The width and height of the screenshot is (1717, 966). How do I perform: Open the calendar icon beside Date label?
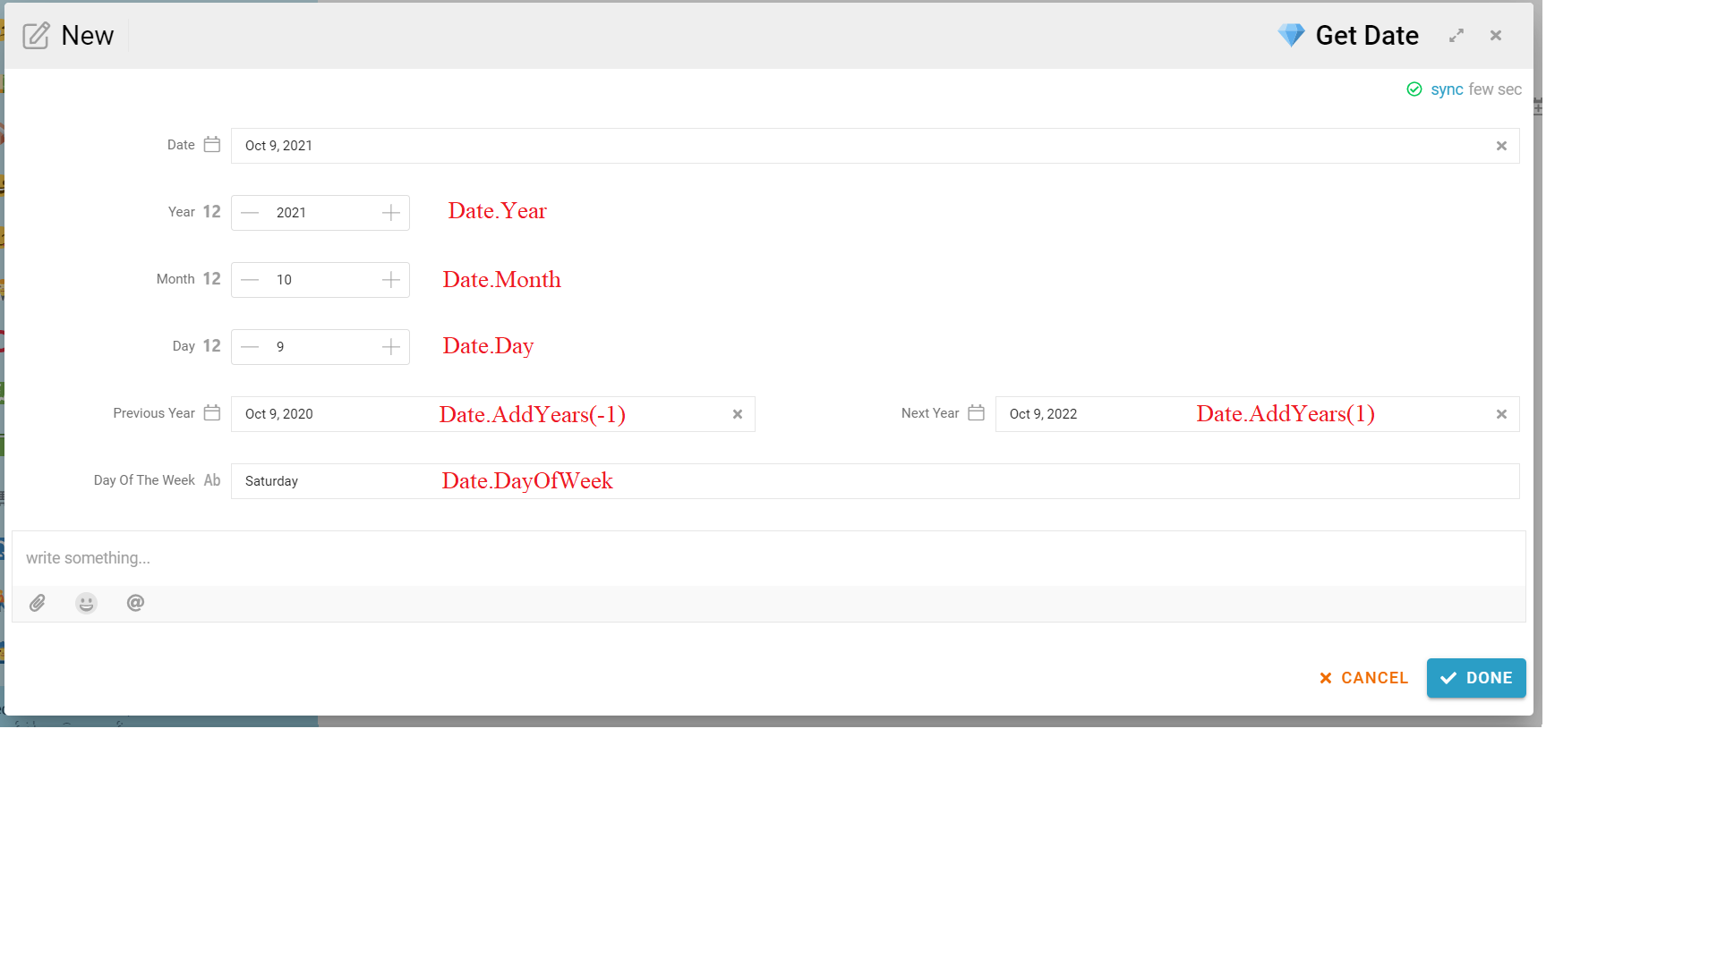click(x=212, y=145)
